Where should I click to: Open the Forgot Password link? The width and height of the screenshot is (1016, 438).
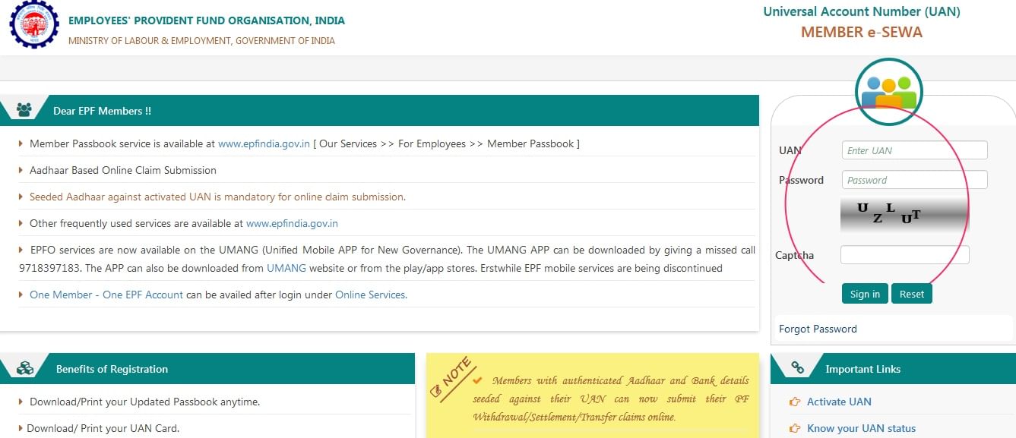(818, 329)
